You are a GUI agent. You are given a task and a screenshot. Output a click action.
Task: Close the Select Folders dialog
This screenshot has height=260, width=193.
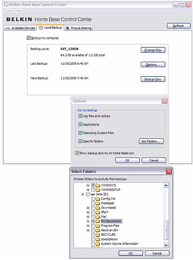pyautogui.click(x=169, y=171)
